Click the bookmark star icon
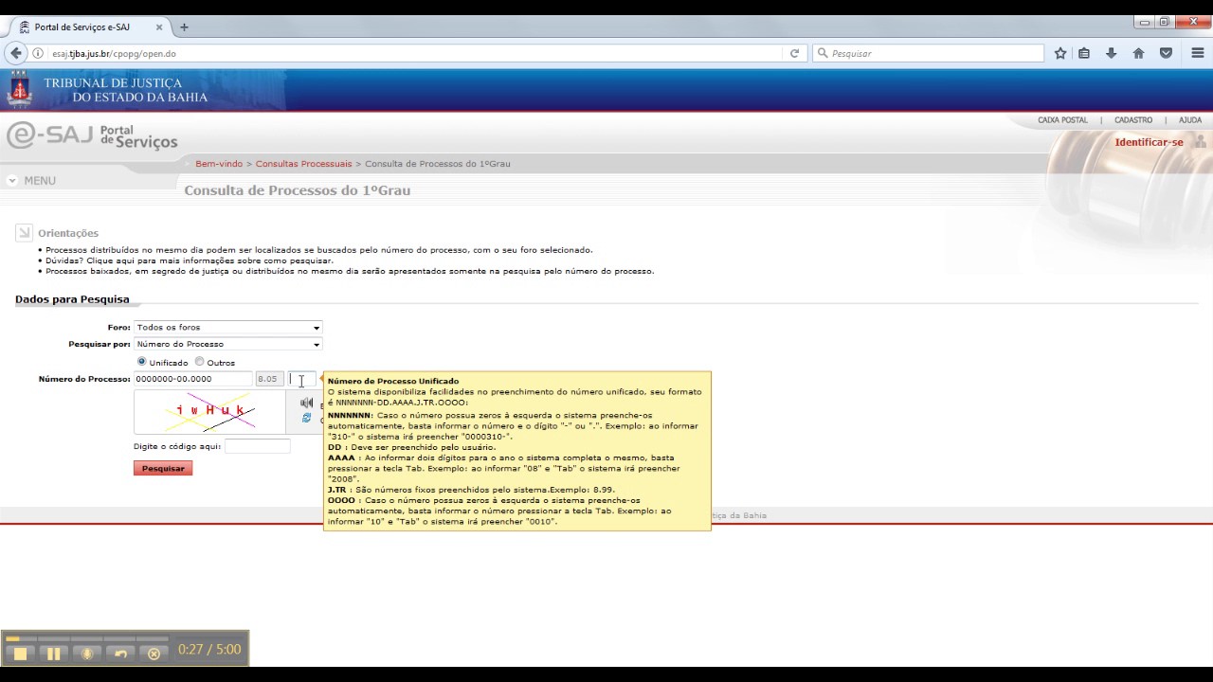The width and height of the screenshot is (1213, 682). (x=1060, y=53)
